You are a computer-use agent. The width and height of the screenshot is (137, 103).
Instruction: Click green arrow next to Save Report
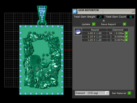click(x=124, y=24)
